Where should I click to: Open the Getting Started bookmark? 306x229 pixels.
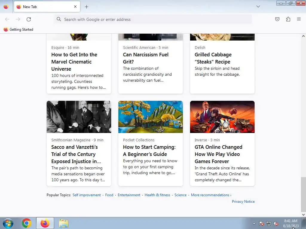pyautogui.click(x=18, y=30)
